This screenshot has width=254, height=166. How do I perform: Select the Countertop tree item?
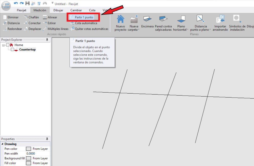pyautogui.click(x=27, y=50)
